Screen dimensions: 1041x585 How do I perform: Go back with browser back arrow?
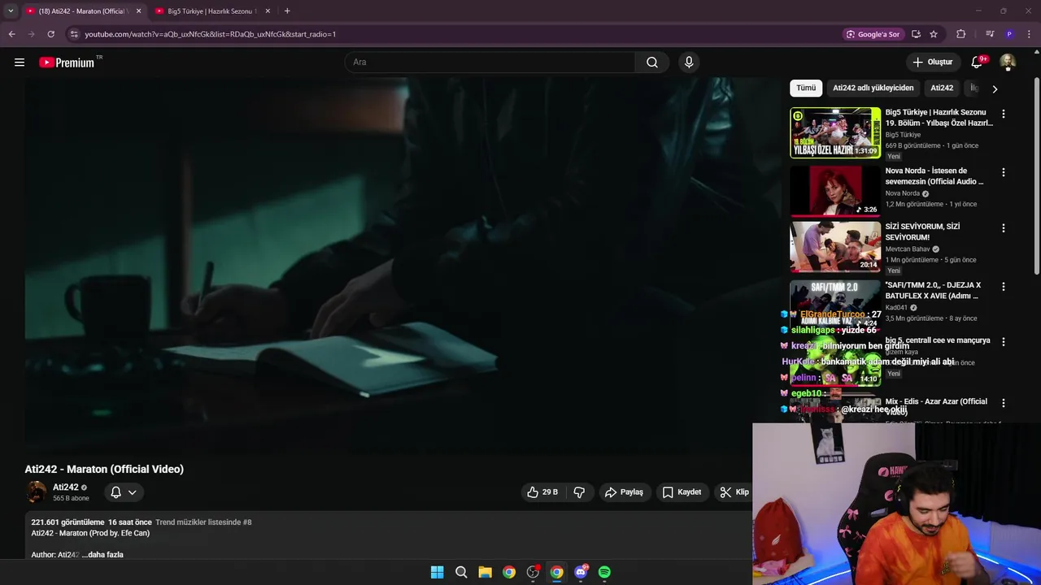tap(11, 34)
